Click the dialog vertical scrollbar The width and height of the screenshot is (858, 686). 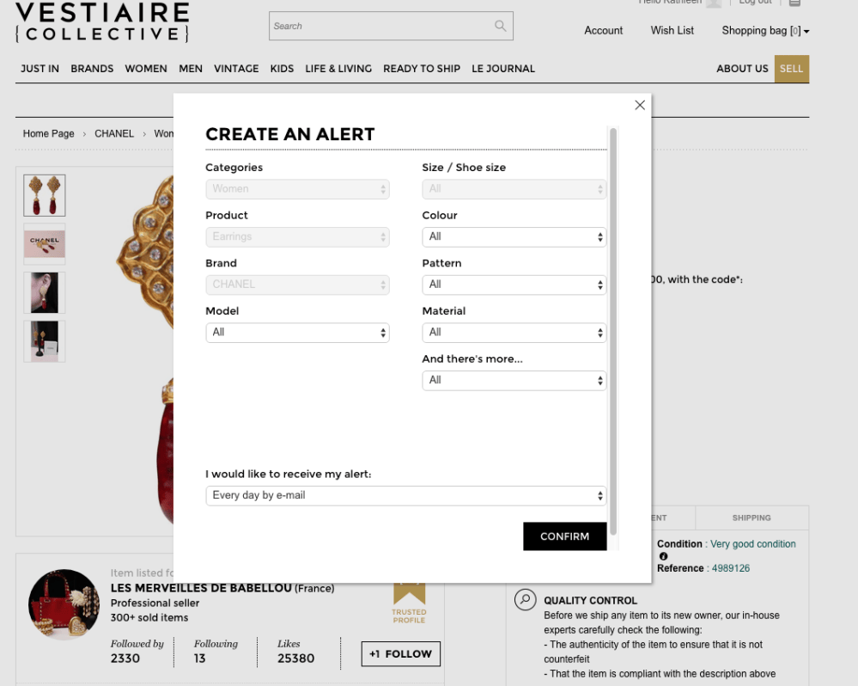click(x=613, y=331)
